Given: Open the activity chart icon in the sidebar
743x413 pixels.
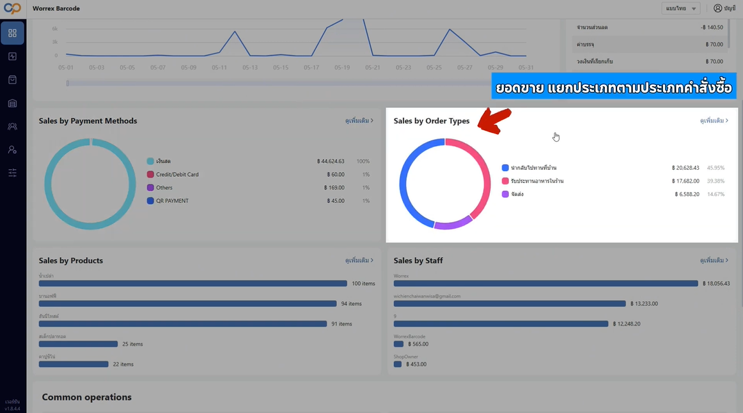Looking at the screenshot, I should pyautogui.click(x=12, y=56).
